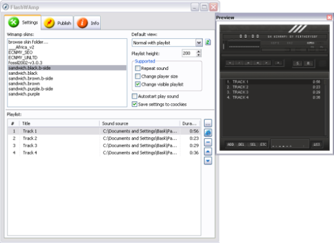The image size is (334, 243).
Task: Select ___Africa_v2 skin
Action: tap(67, 47)
